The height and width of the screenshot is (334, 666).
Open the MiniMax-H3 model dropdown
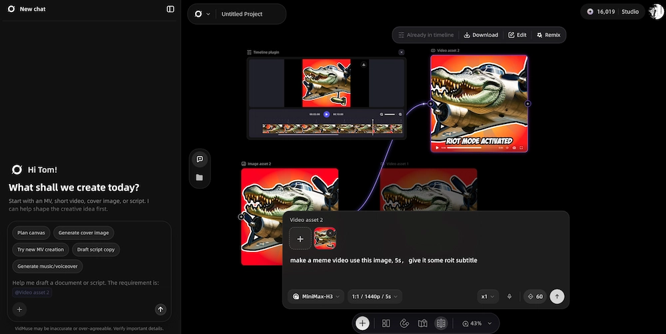[317, 297]
